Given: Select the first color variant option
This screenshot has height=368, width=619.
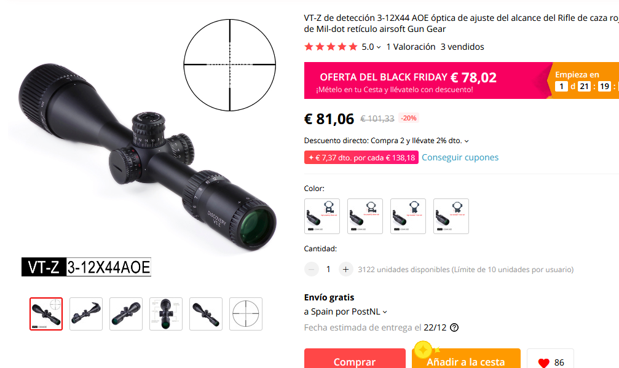Looking at the screenshot, I should (322, 216).
